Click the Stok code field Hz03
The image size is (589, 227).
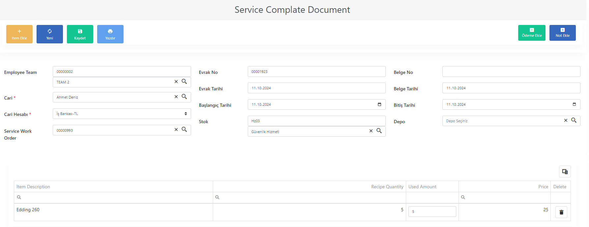coord(317,121)
